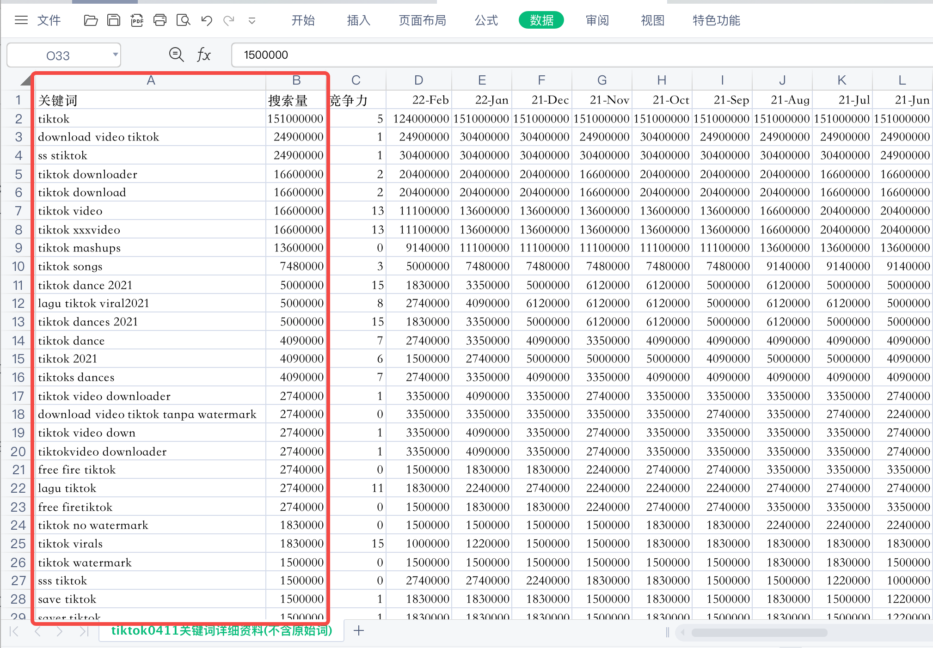Click cell 'download video tiktok'

coord(151,137)
